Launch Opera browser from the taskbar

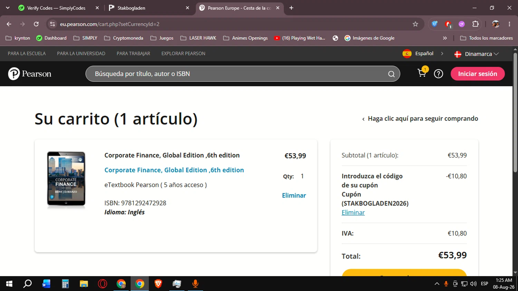103,284
